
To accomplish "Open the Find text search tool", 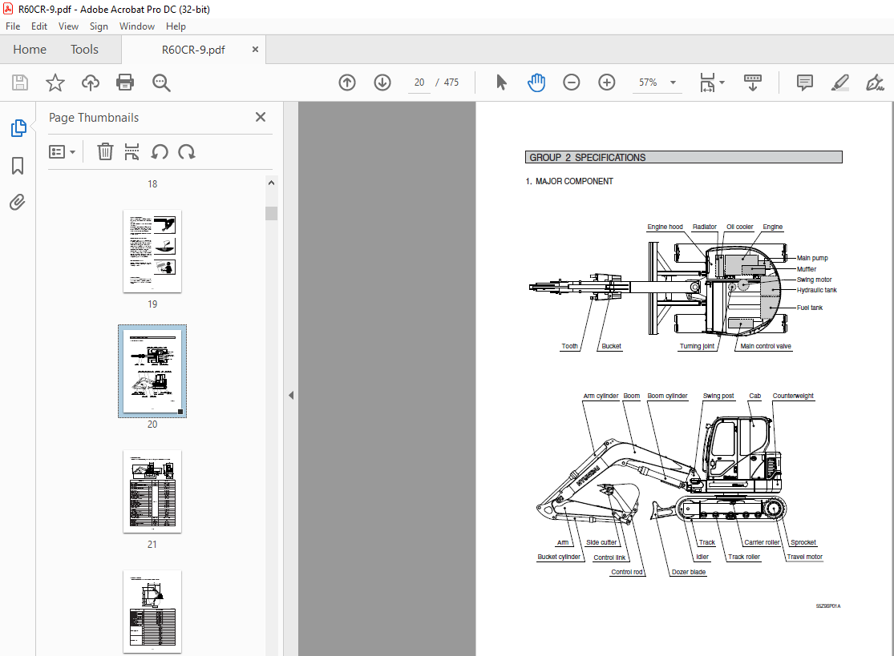I will 161,83.
